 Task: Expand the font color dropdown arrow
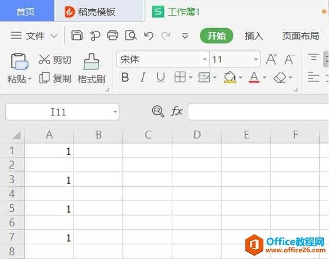click(x=265, y=77)
